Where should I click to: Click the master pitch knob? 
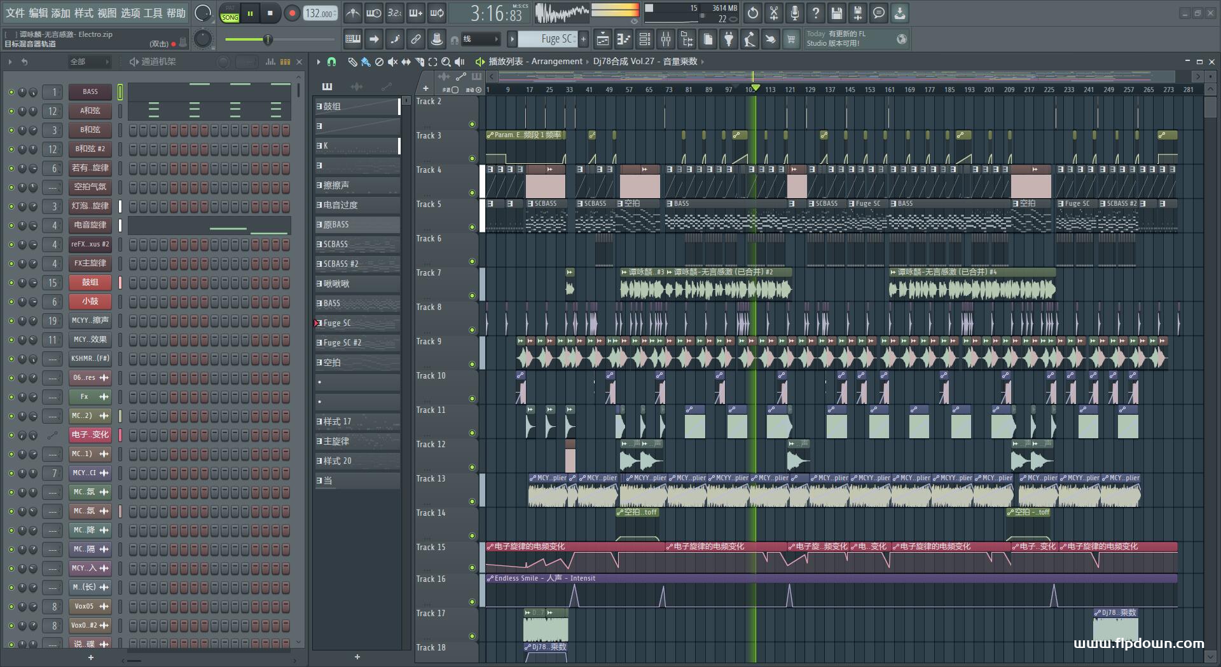tap(202, 39)
